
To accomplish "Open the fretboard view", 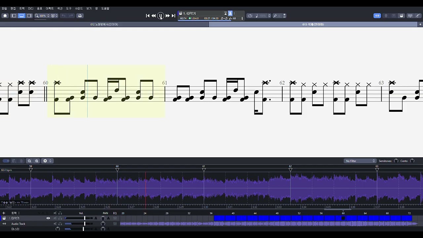I will tap(386, 16).
